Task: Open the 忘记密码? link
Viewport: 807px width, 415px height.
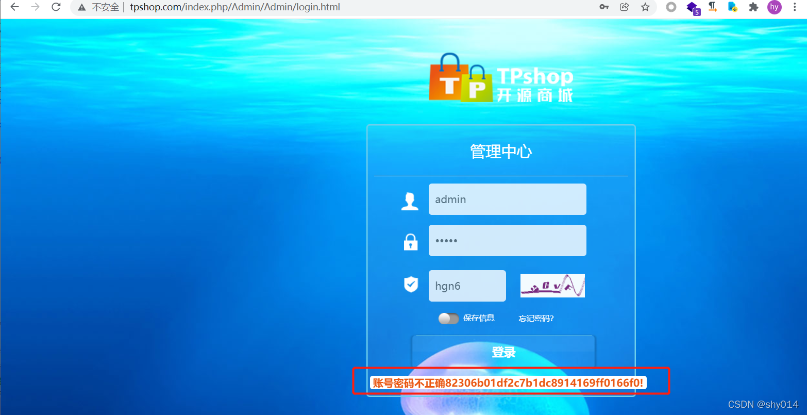Action: [x=536, y=319]
